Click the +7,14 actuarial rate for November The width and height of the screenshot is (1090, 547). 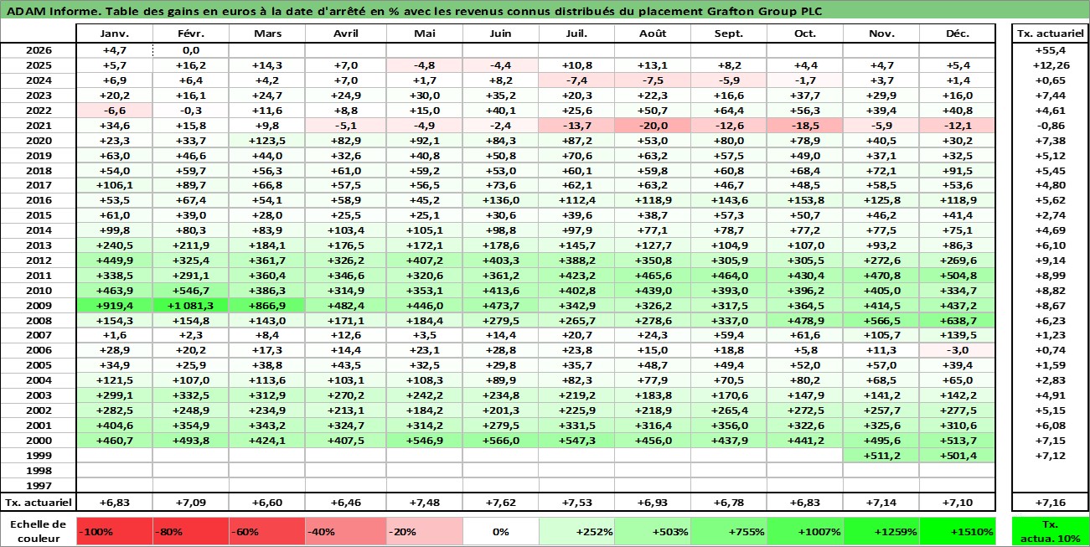pyautogui.click(x=881, y=503)
